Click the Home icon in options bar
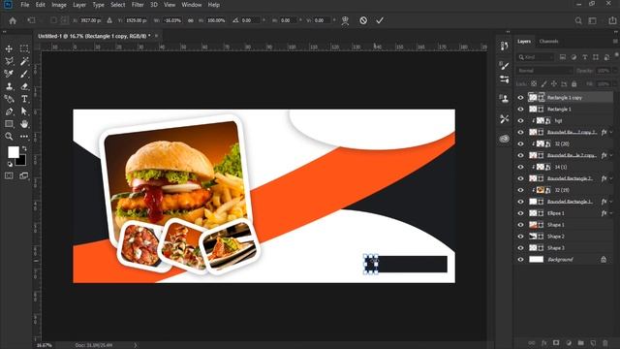Screen dimensions: 620x349 pyautogui.click(x=13, y=20)
